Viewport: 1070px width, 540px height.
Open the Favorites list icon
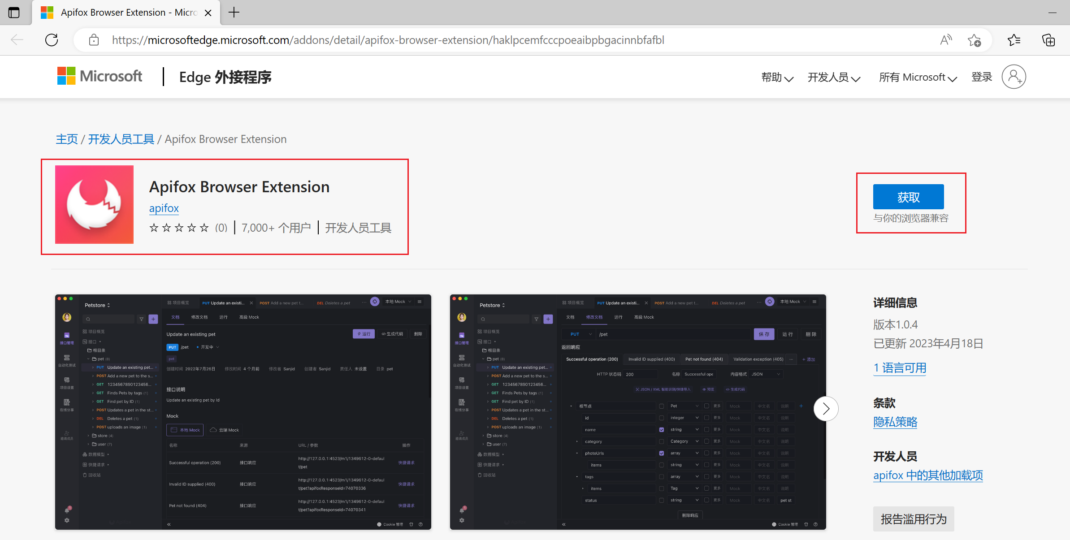pos(1014,40)
